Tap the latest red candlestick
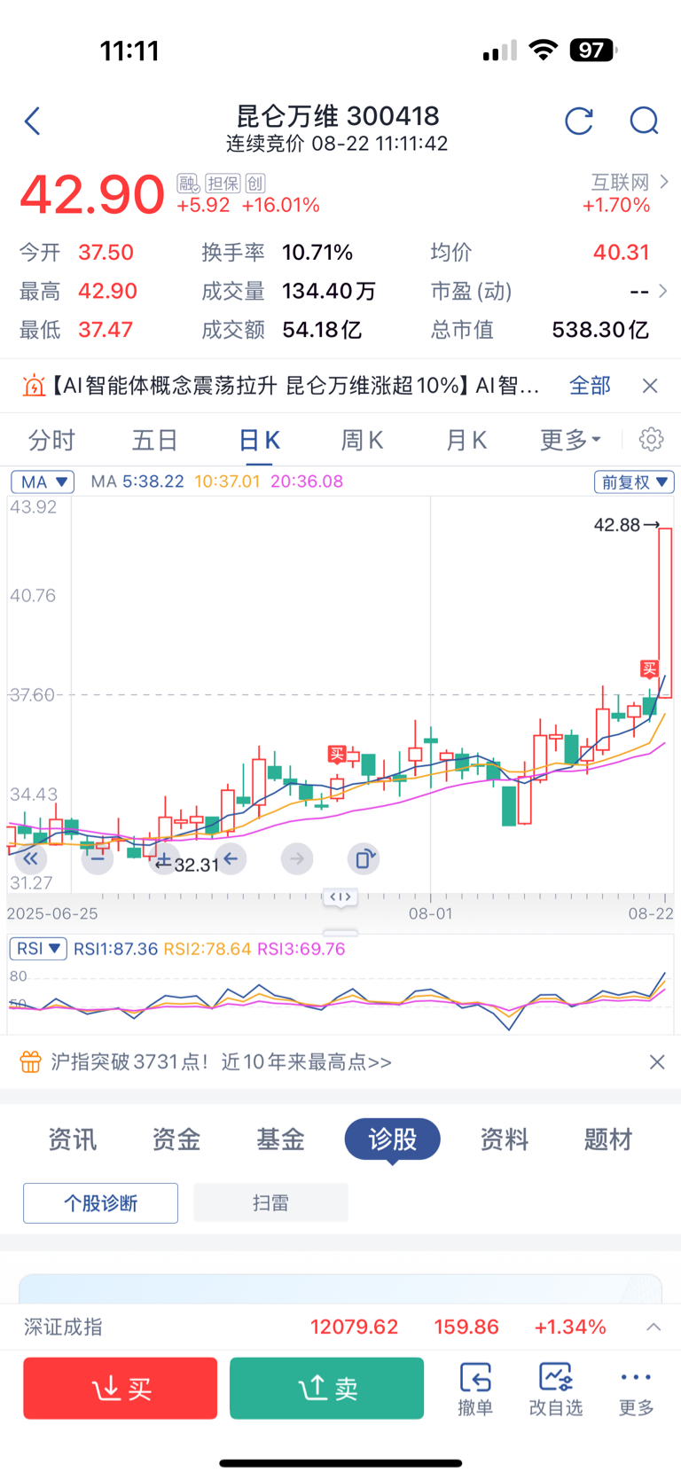This screenshot has height=1480, width=681. tap(665, 612)
